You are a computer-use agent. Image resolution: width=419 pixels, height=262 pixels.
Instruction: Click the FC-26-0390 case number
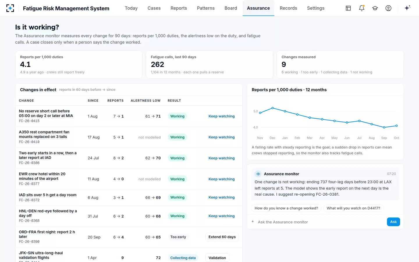pyautogui.click(x=29, y=242)
